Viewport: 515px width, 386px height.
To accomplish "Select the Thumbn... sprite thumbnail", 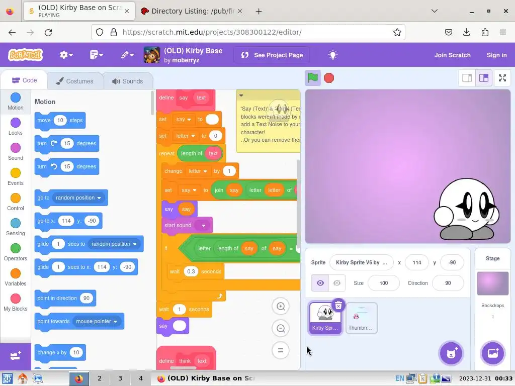I will click(361, 318).
